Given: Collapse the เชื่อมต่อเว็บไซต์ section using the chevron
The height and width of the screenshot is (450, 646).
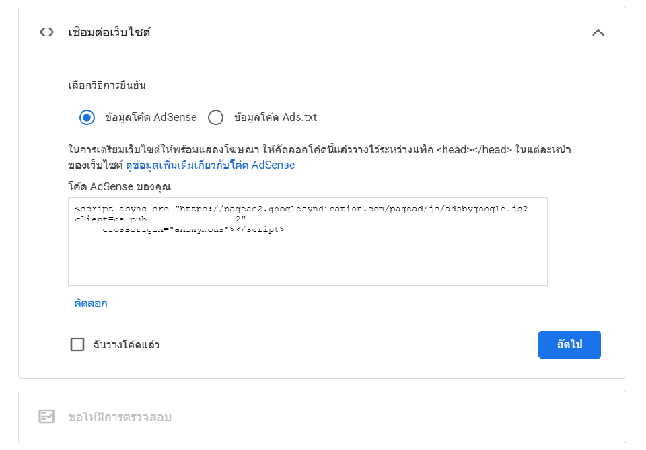Looking at the screenshot, I should [x=598, y=32].
